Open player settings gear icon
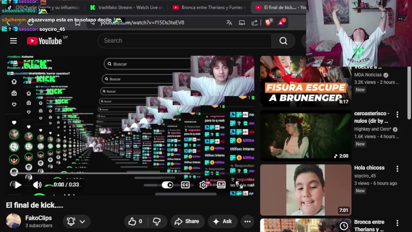The width and height of the screenshot is (412, 232). click(x=203, y=185)
